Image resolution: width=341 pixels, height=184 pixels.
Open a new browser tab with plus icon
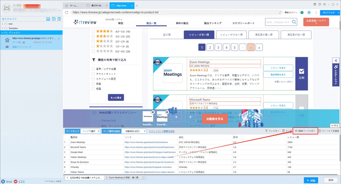point(137,6)
